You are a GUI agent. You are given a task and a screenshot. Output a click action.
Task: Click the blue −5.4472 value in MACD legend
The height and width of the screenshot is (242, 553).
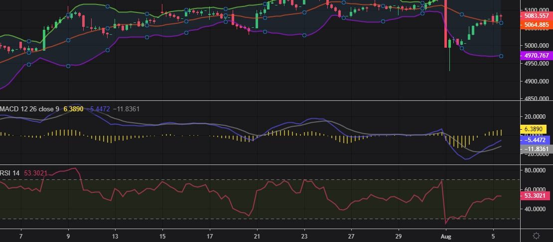coord(98,109)
